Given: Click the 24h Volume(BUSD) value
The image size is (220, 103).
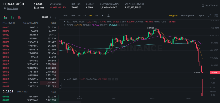Looking at the screenshot, I should pos(133,7).
